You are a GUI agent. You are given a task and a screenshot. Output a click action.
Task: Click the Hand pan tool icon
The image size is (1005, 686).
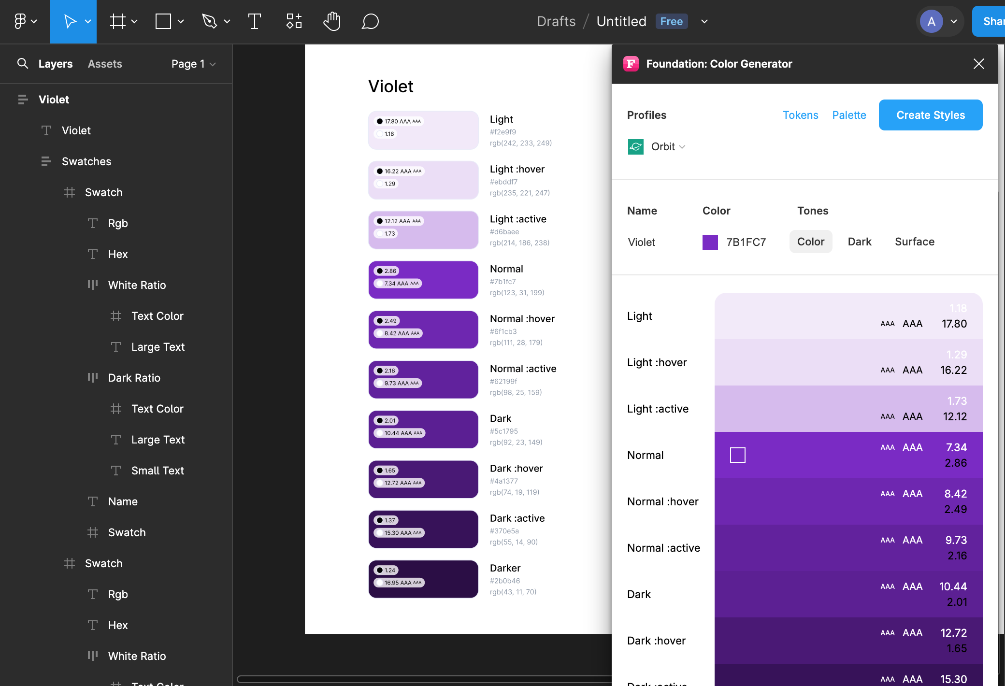point(331,21)
